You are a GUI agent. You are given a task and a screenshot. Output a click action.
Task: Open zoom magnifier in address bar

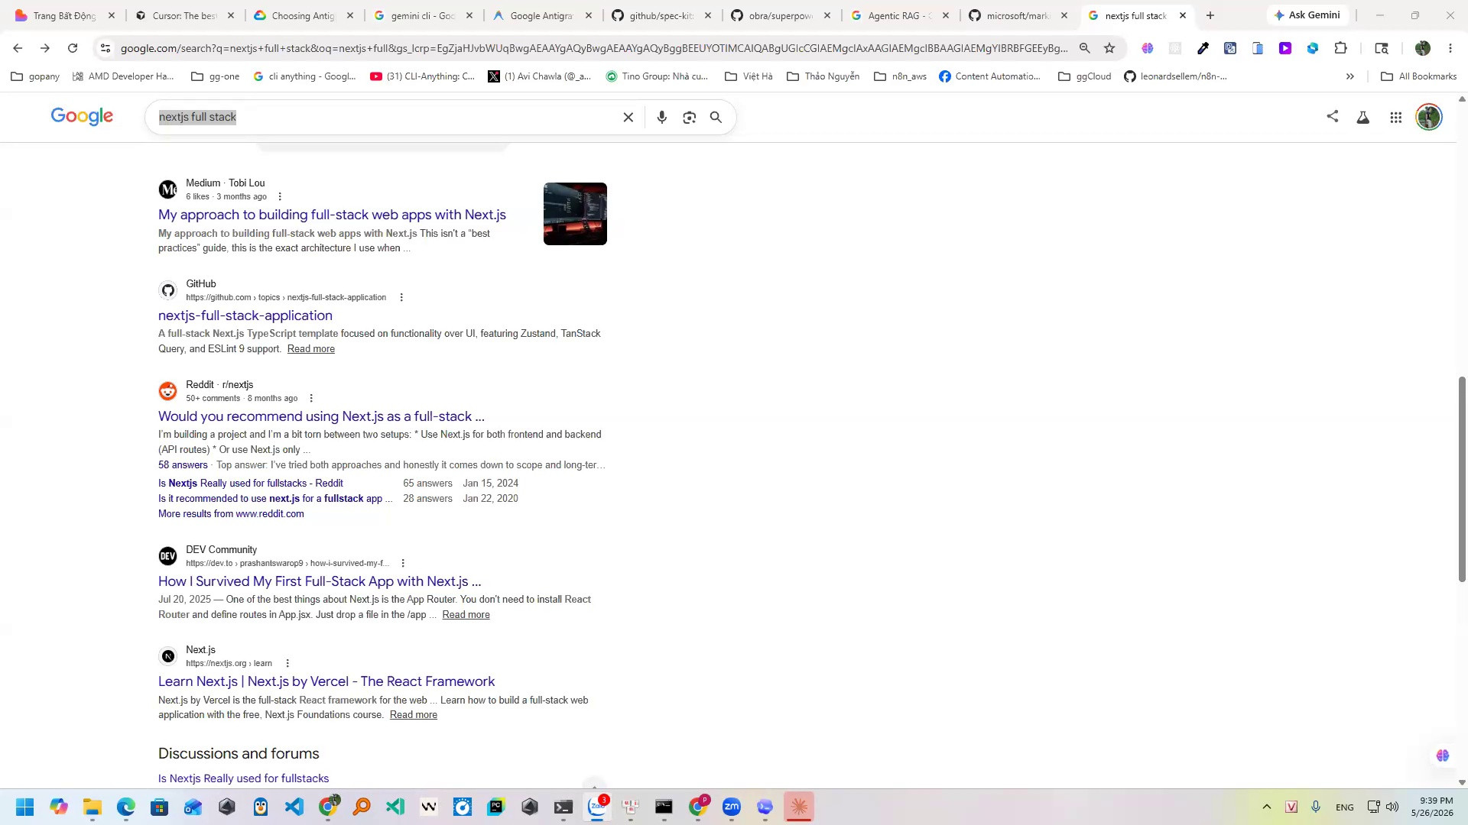coord(1084,48)
